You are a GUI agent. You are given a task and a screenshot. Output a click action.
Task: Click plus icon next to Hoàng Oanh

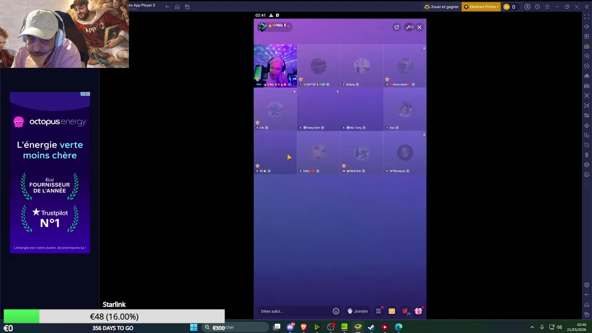pos(322,128)
